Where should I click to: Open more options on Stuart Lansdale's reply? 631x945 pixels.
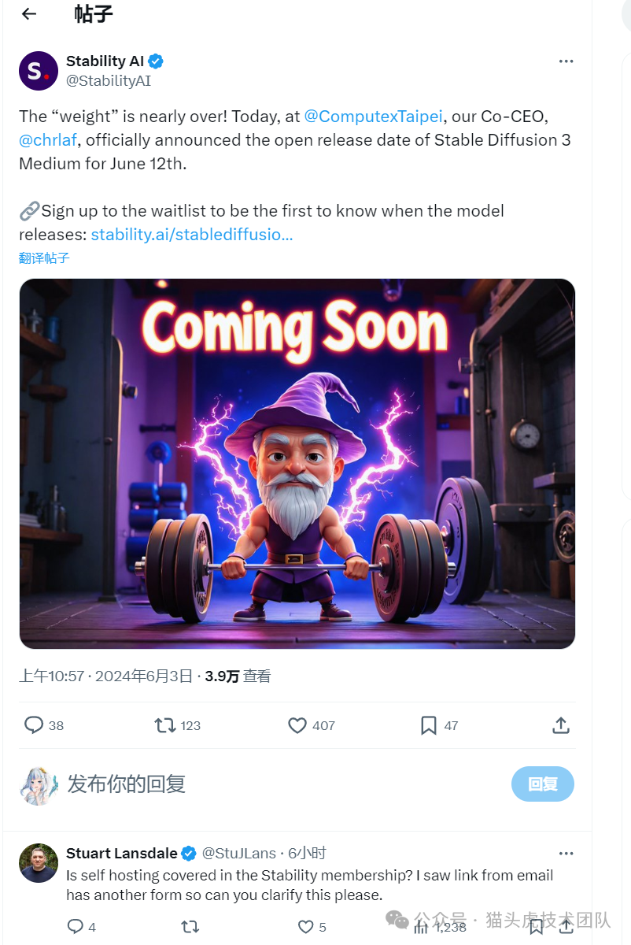pos(566,854)
